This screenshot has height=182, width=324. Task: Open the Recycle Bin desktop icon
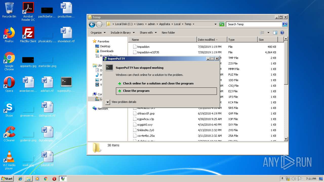pos(9,10)
